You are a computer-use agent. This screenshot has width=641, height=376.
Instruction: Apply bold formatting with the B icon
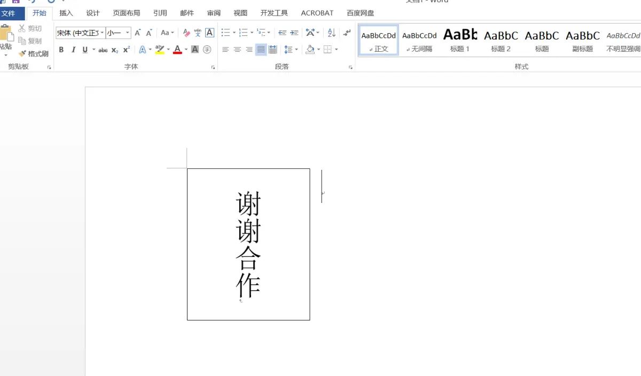(61, 50)
